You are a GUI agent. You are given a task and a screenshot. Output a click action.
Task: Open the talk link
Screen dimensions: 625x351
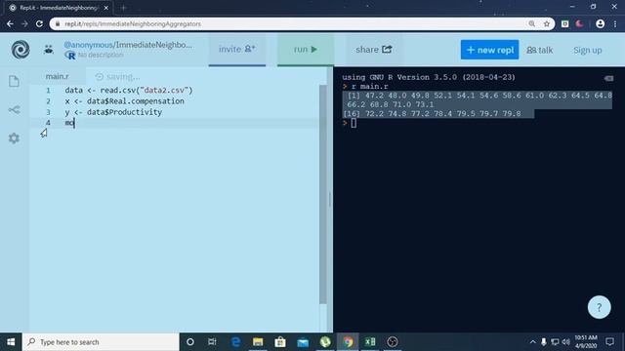(540, 50)
